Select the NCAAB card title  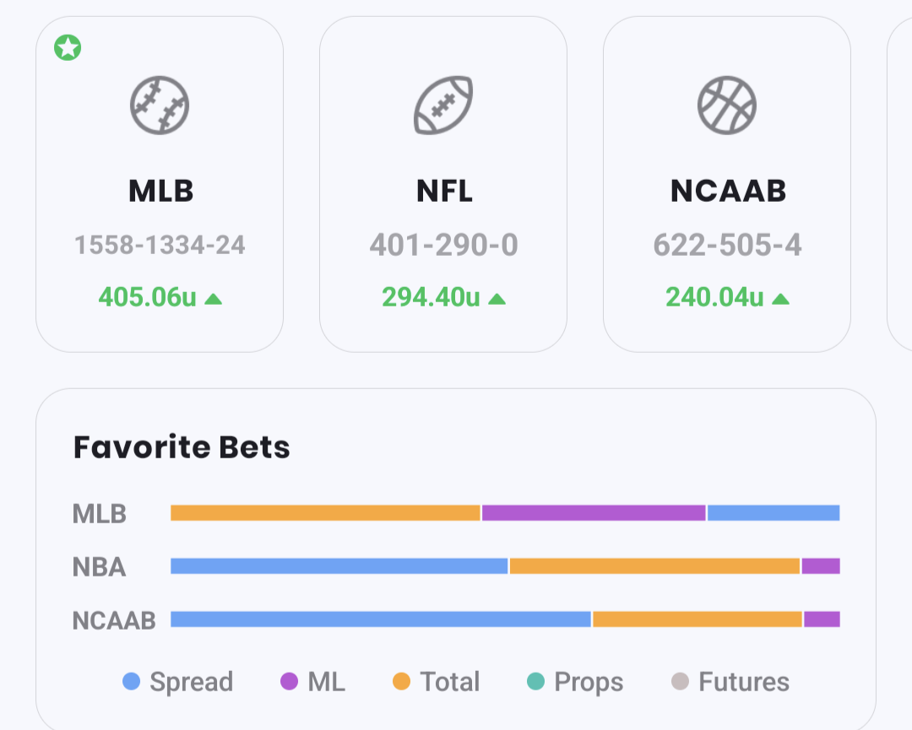728,192
